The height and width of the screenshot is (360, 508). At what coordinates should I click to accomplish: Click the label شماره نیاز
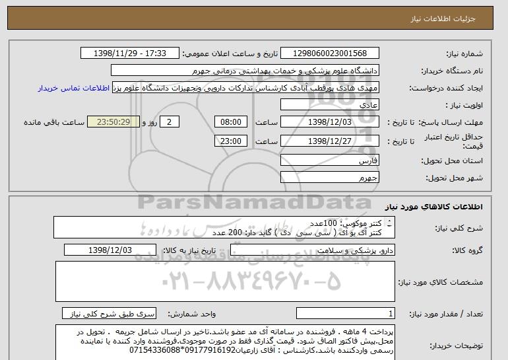point(464,54)
